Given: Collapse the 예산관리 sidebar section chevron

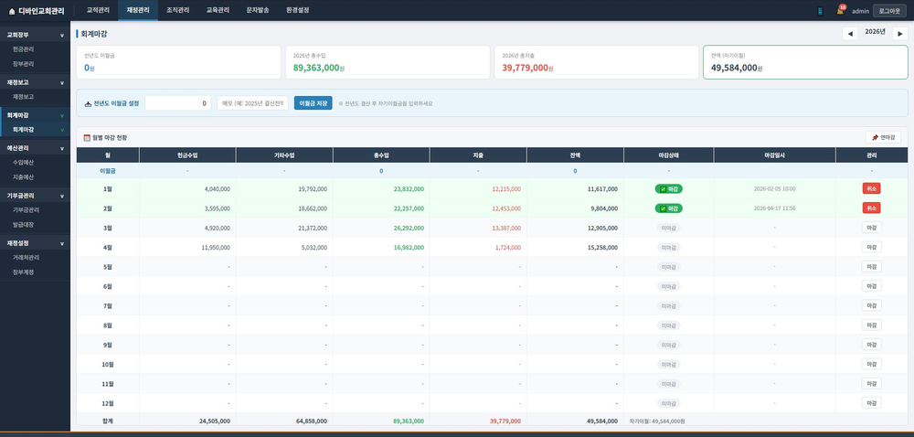Looking at the screenshot, I should point(62,149).
